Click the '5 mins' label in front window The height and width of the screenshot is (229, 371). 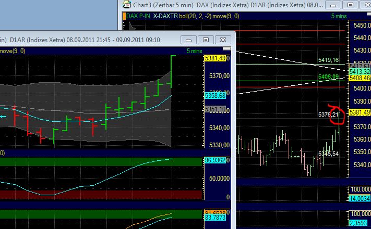pos(194,51)
